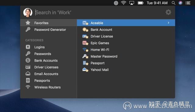
Task: Expand Aceable details with the chevron
Action: [168, 23]
